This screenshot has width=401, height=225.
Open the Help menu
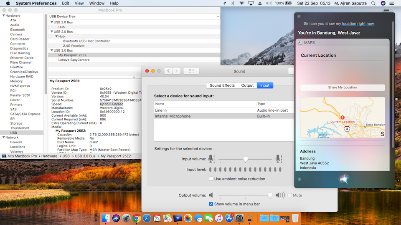[x=114, y=3]
